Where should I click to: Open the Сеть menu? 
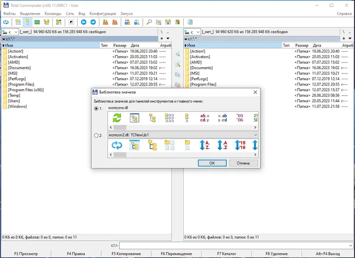70,14
